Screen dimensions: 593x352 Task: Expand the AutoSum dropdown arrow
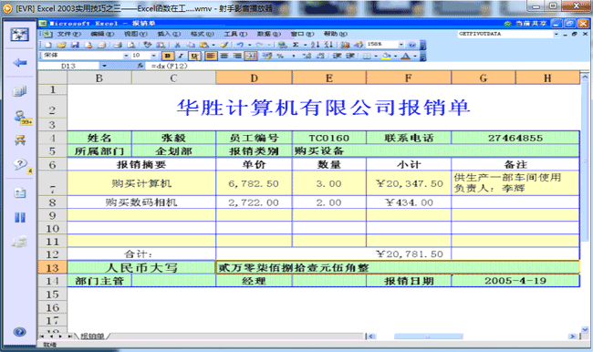[306, 45]
